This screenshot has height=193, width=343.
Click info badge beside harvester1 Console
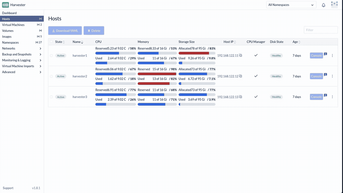[326, 54]
